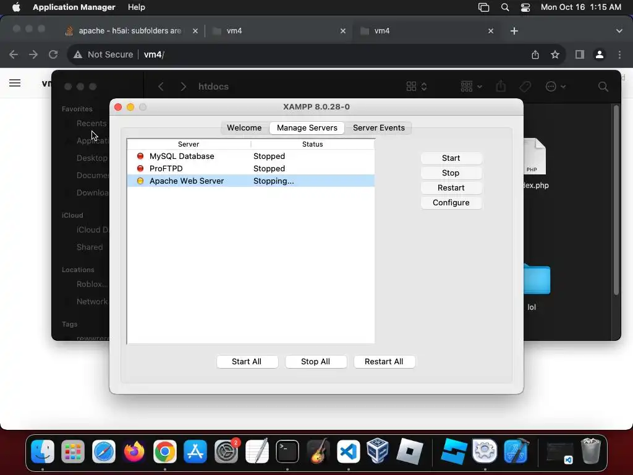Open the Welcome tab in XAMPP
This screenshot has height=475, width=633.
click(x=244, y=127)
